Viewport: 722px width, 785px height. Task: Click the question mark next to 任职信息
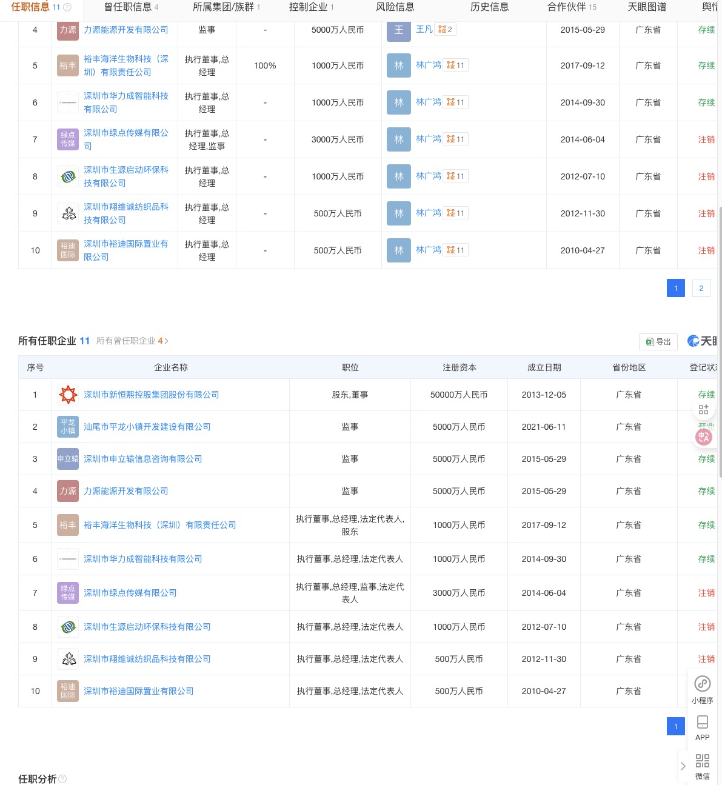(67, 7)
